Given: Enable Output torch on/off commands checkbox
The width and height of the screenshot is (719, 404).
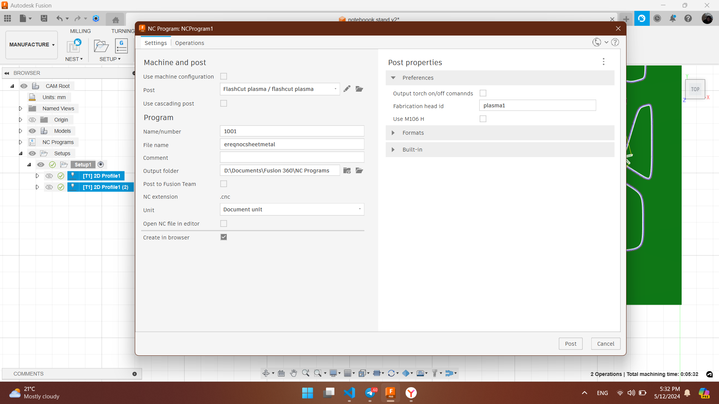Looking at the screenshot, I should [483, 93].
